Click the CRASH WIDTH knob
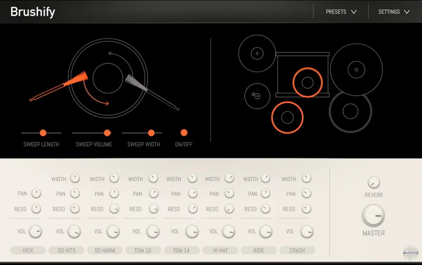This screenshot has width=422, height=265. [x=306, y=178]
